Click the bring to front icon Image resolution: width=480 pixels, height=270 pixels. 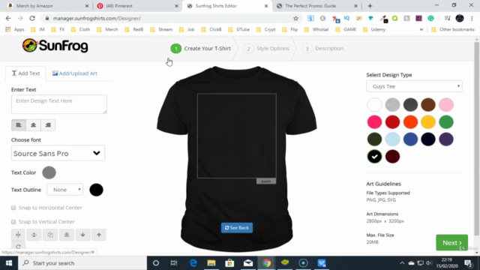[x=67, y=235]
